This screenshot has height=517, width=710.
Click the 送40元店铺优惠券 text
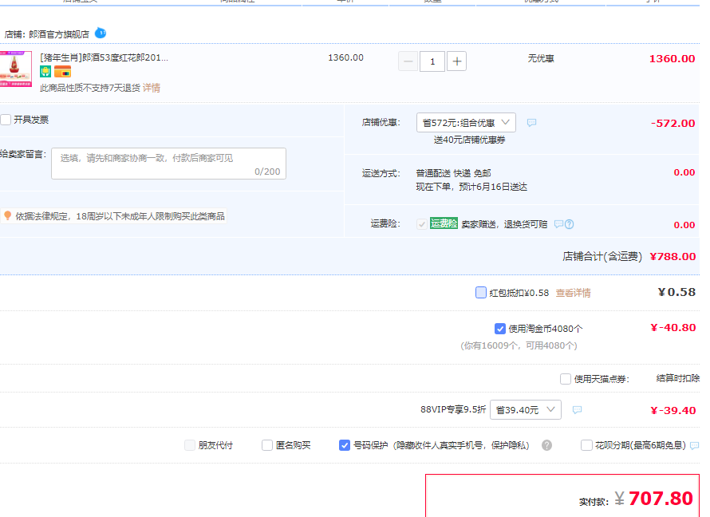(x=470, y=140)
